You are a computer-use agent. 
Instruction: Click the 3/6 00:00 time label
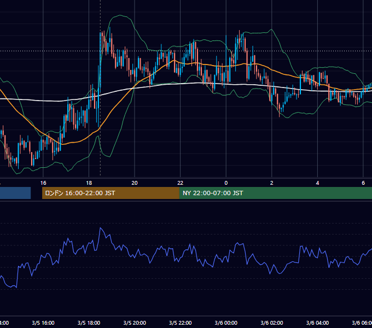point(226,323)
